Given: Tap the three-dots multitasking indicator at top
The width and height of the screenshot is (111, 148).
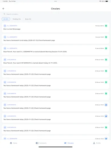Looking at the screenshot, I should coord(55,1).
